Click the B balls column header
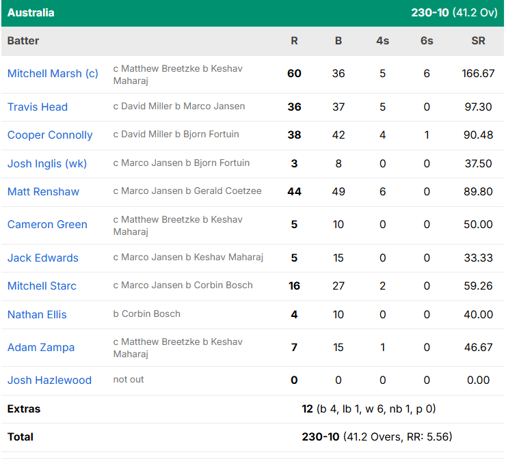 tap(338, 41)
